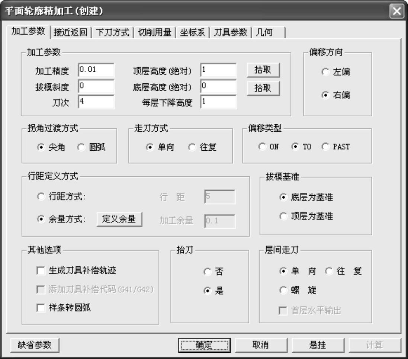This screenshot has height=359, width=408.
Task: Open the 切削用量 tab
Action: click(154, 32)
